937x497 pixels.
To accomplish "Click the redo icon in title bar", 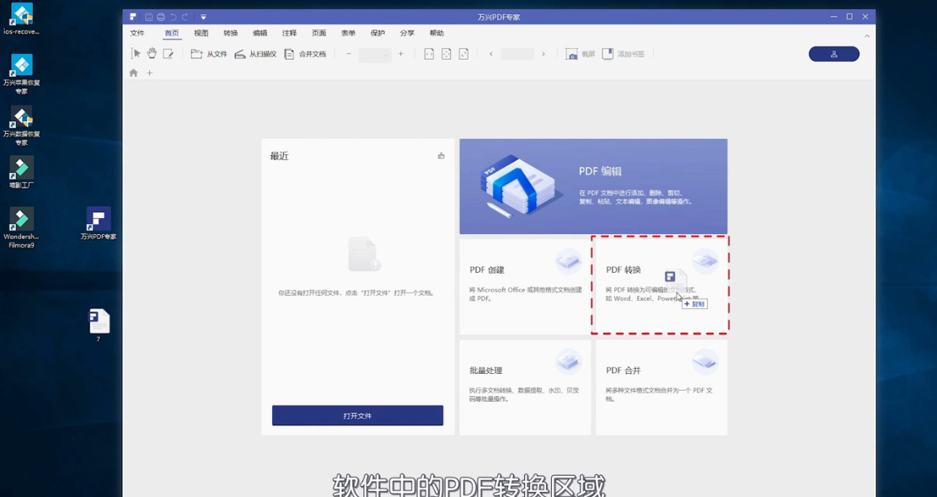I will pyautogui.click(x=185, y=17).
